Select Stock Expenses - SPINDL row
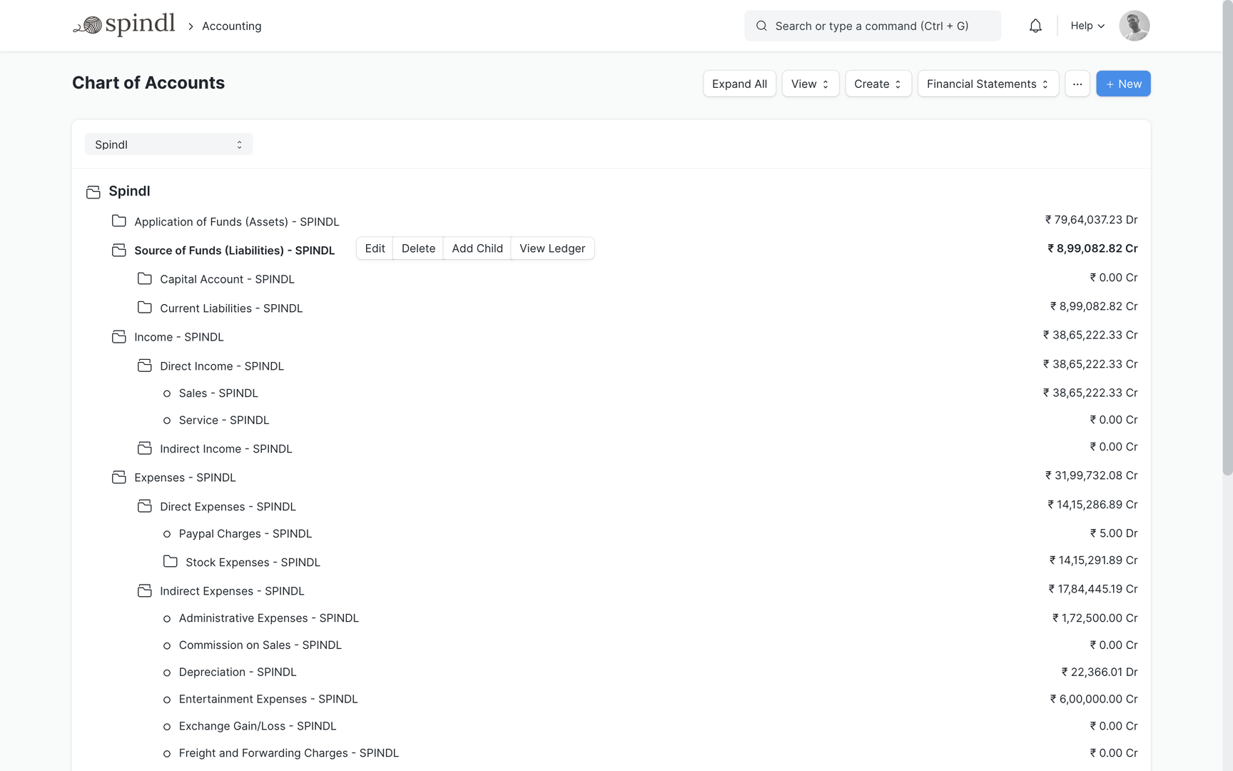The image size is (1233, 771). (253, 563)
